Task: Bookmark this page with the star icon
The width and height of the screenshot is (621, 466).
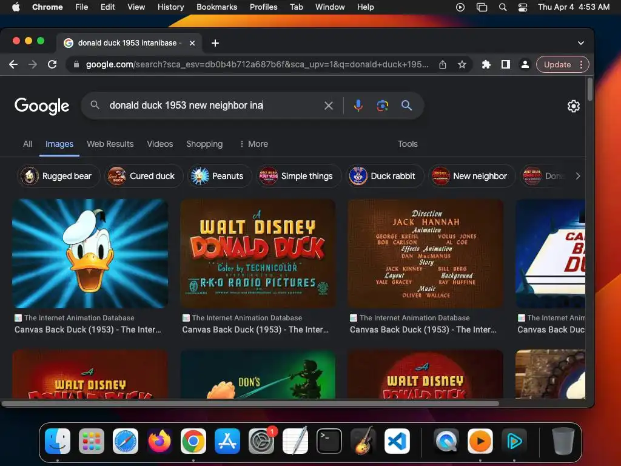Action: (x=462, y=64)
